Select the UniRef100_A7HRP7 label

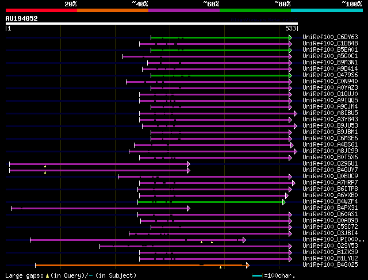330,183
